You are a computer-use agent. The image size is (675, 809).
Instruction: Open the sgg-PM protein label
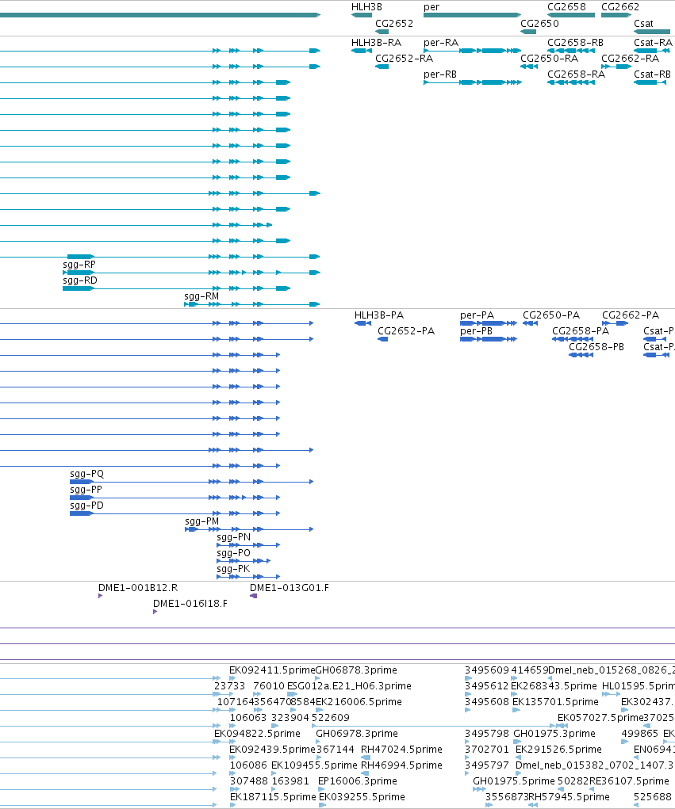[202, 521]
